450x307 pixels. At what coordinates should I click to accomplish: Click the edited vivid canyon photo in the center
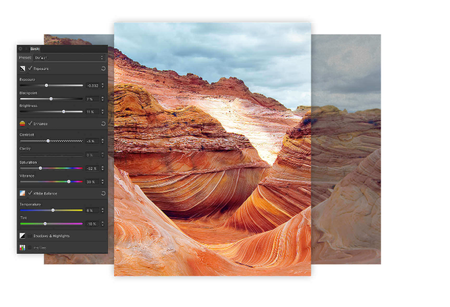coord(212,149)
